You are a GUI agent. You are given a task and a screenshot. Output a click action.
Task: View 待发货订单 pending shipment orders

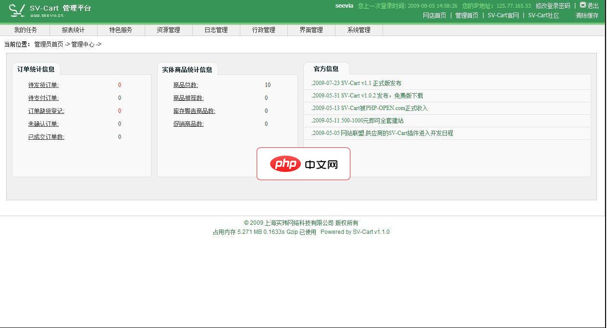(43, 85)
